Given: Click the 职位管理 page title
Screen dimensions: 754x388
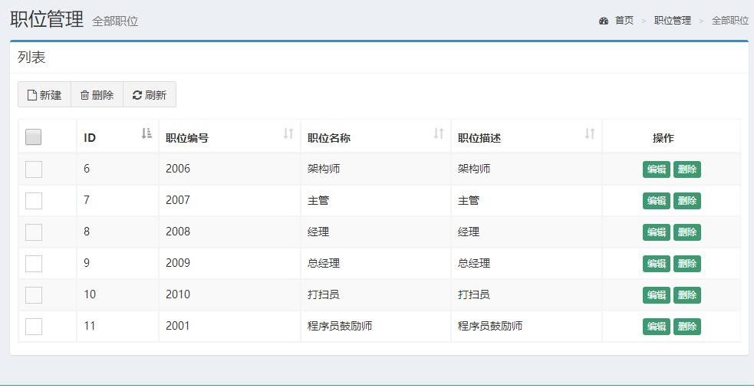Looking at the screenshot, I should [x=47, y=20].
